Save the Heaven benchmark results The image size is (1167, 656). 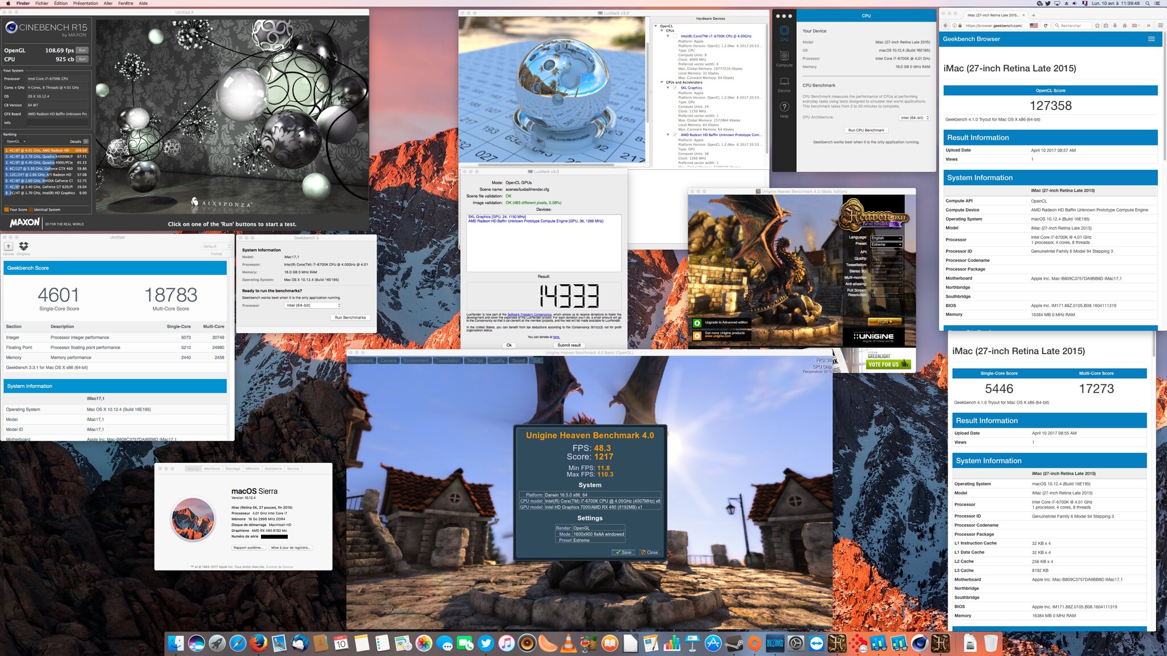coord(623,552)
